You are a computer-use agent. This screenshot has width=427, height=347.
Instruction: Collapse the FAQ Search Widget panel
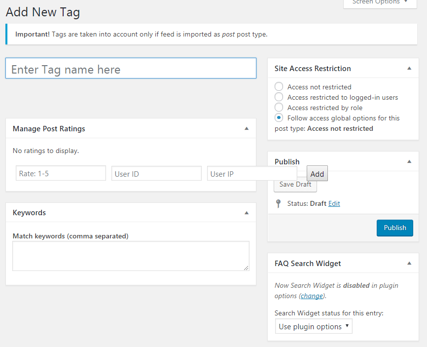409,264
